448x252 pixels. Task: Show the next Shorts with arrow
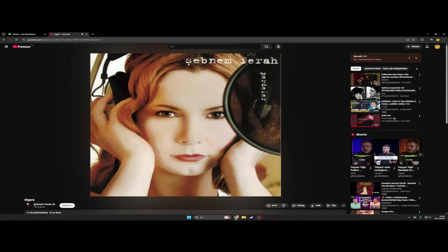click(420, 154)
